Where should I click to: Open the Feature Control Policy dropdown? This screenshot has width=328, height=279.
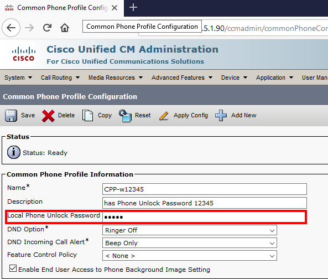[190, 256]
